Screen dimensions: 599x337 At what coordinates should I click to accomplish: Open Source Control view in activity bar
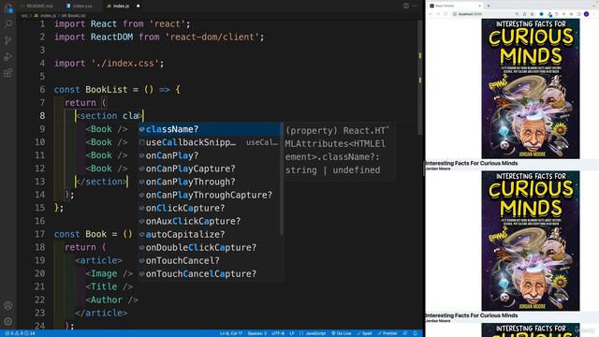8,40
